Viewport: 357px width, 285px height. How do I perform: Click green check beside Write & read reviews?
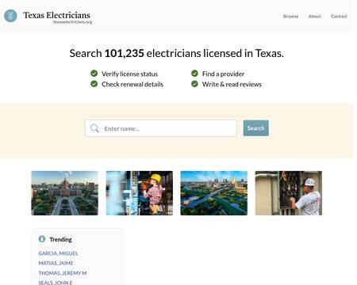click(194, 84)
